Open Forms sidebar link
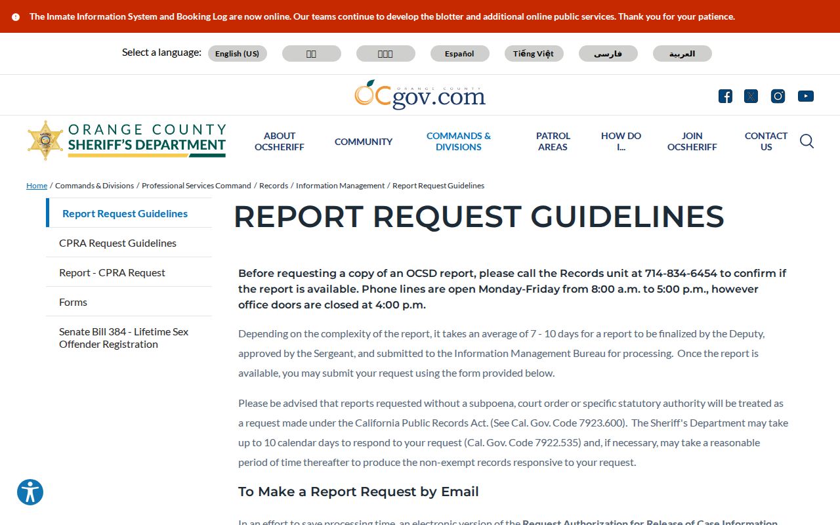The image size is (840, 525). click(129, 302)
